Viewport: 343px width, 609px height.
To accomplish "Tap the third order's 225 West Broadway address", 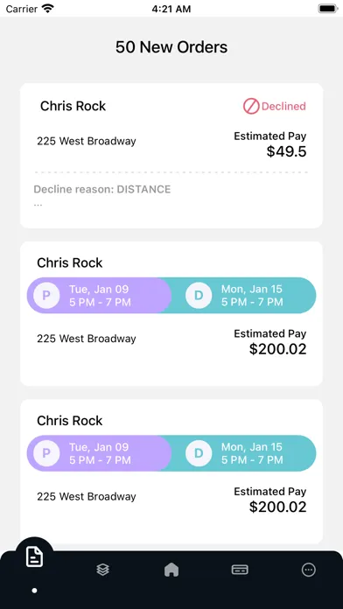I will point(87,496).
